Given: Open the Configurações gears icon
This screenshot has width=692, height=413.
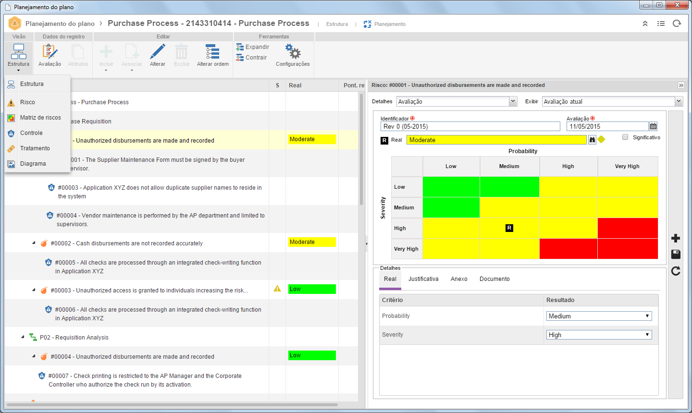Looking at the screenshot, I should tap(293, 51).
